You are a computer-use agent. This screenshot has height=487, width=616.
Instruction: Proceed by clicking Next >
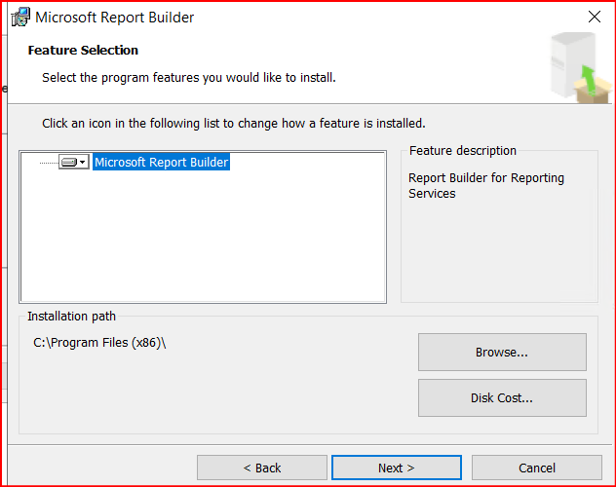[x=396, y=468]
